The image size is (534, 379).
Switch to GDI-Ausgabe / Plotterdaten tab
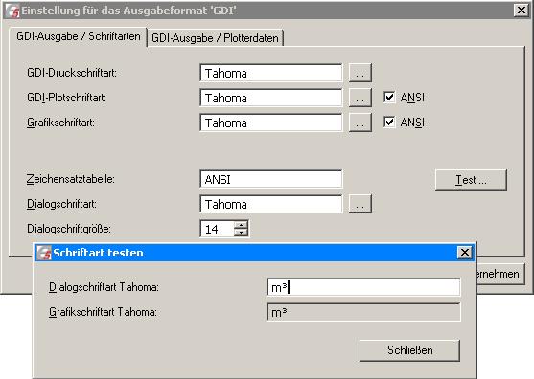coord(216,38)
